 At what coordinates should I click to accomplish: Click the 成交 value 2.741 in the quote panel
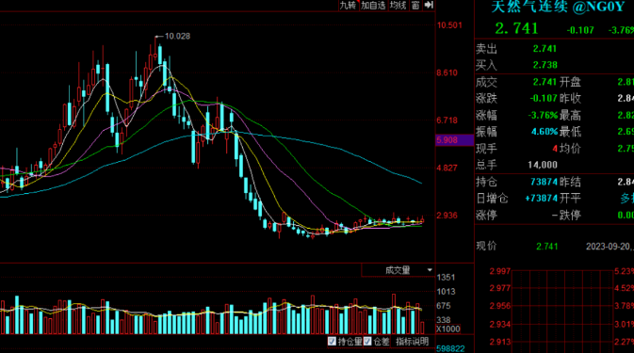545,82
